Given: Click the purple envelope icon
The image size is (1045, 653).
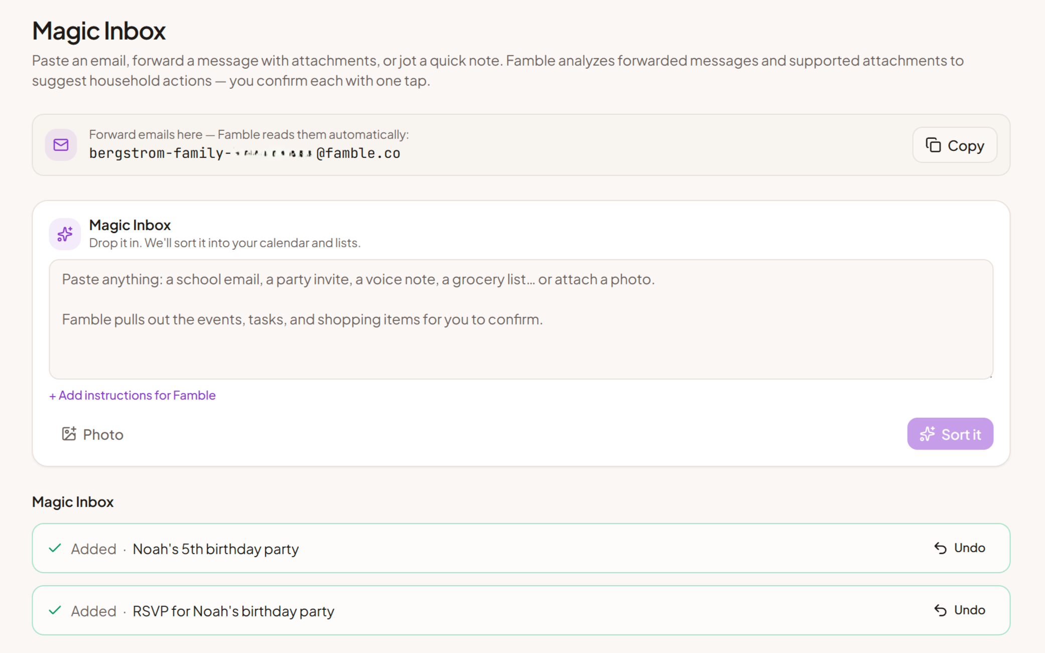Looking at the screenshot, I should (61, 145).
